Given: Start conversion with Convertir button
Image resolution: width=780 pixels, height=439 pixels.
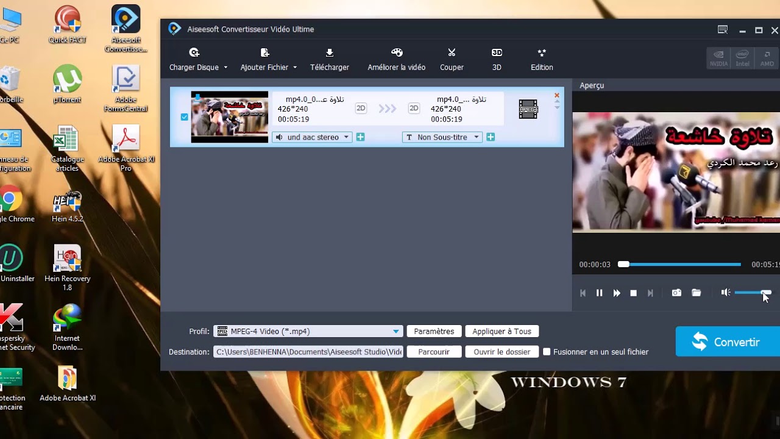Looking at the screenshot, I should (x=728, y=342).
